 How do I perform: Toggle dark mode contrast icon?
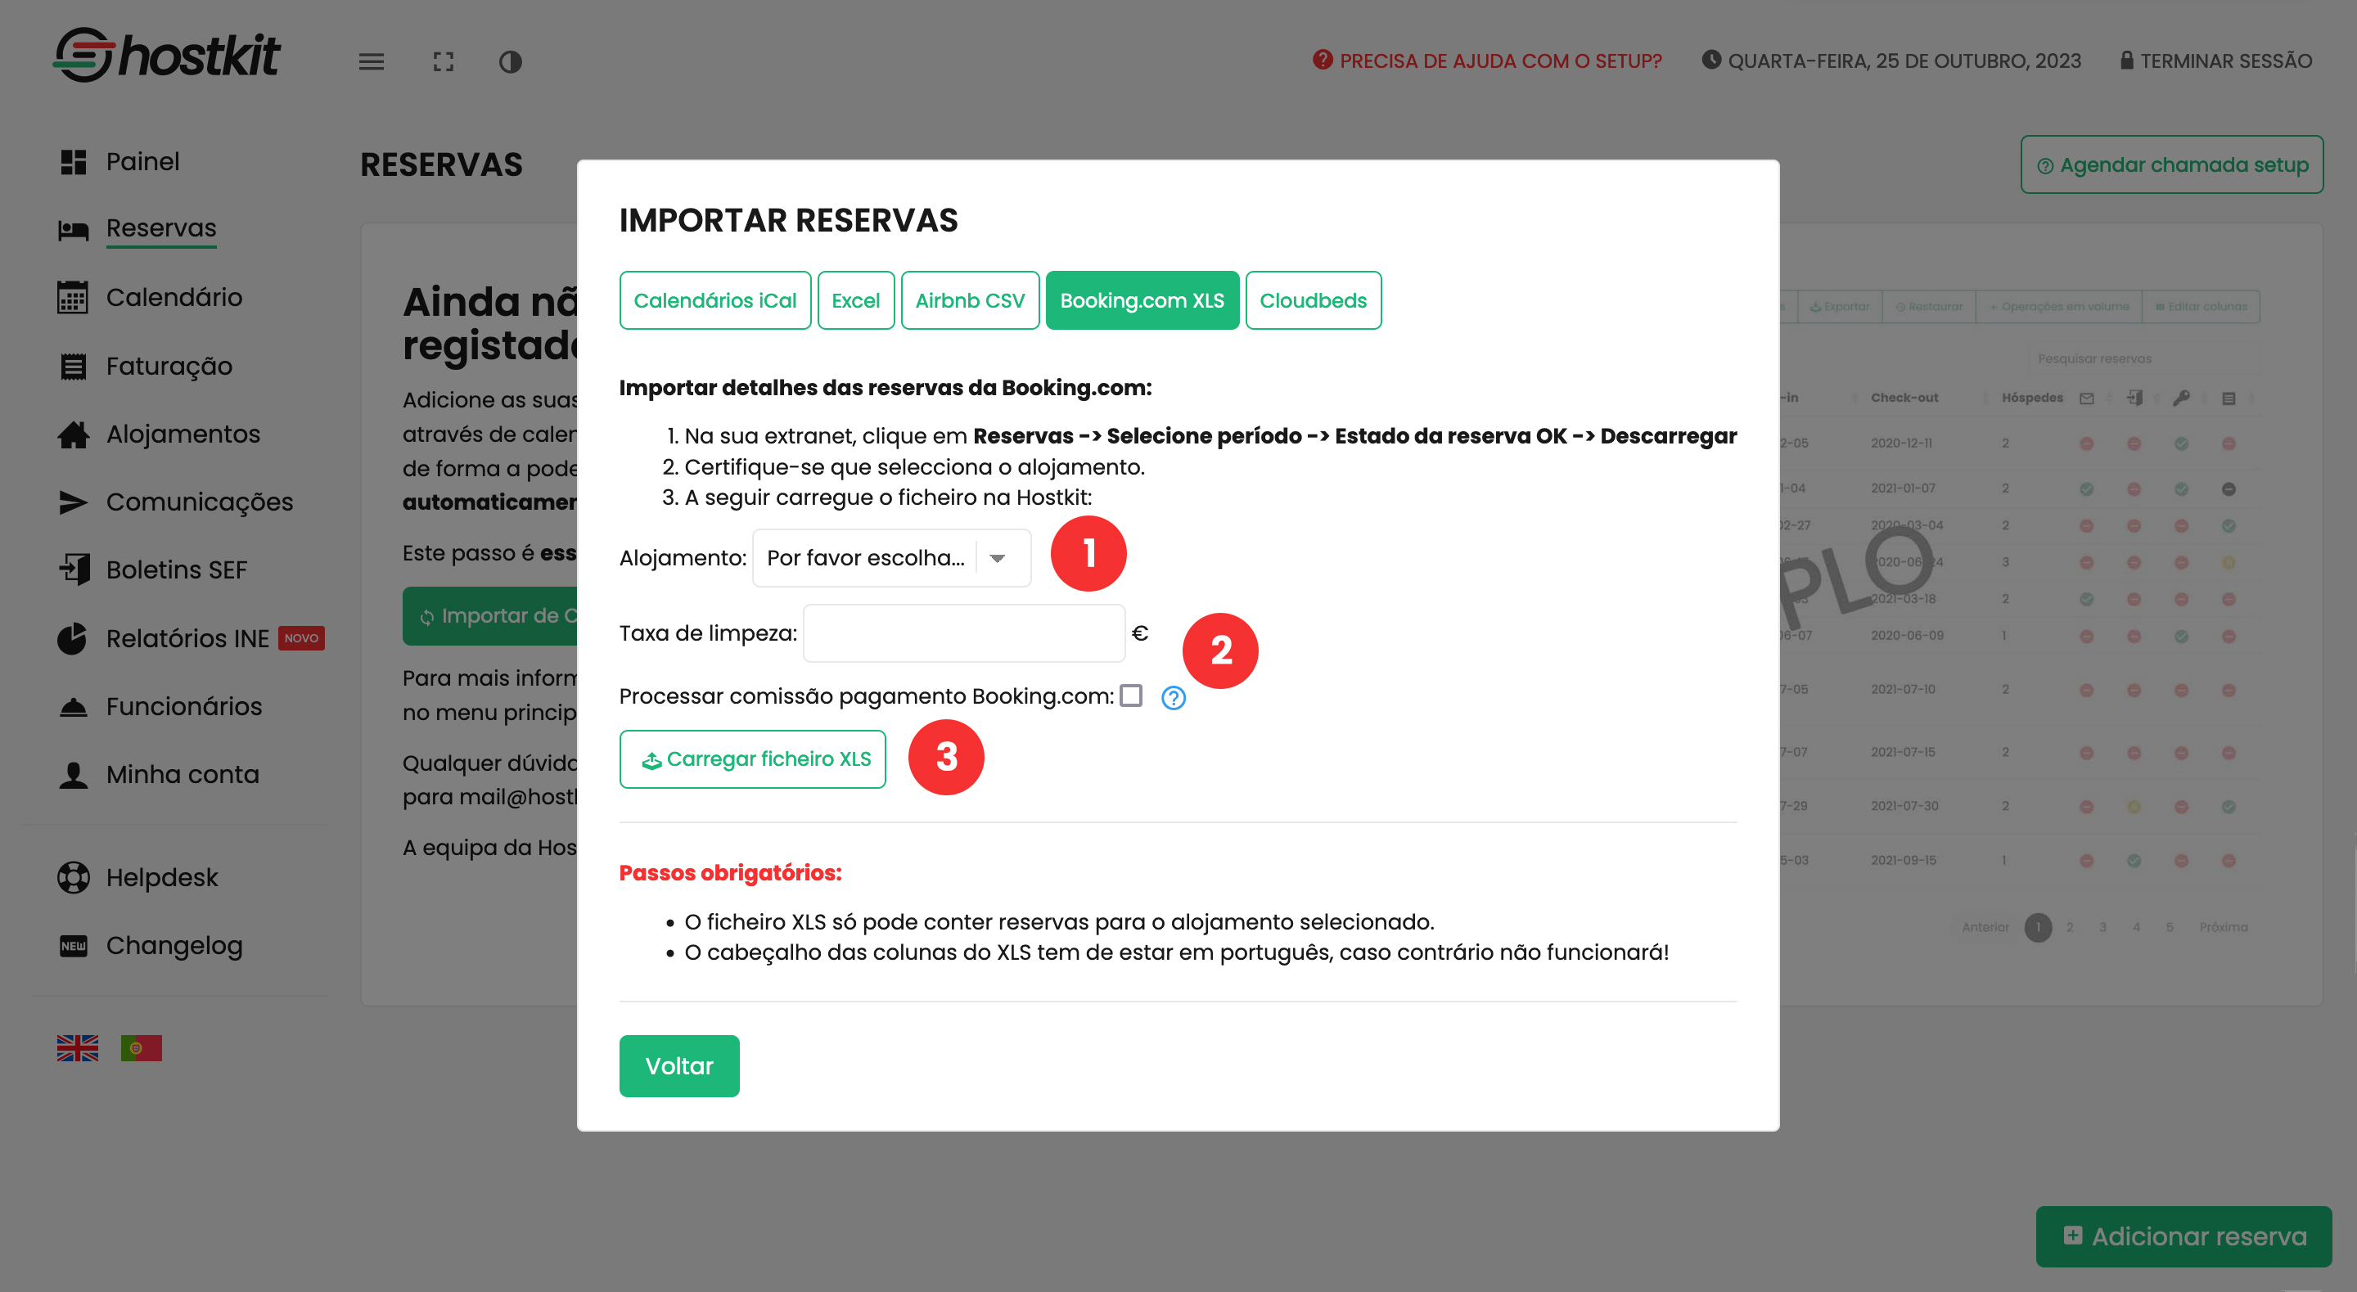pyautogui.click(x=510, y=61)
